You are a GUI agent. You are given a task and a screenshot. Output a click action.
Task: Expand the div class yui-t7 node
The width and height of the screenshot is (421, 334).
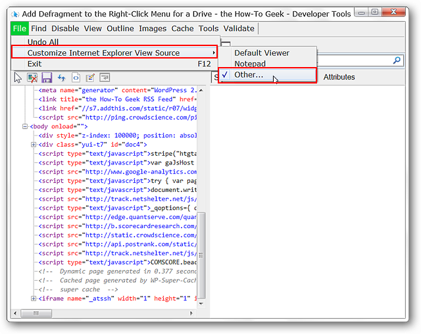click(x=34, y=145)
